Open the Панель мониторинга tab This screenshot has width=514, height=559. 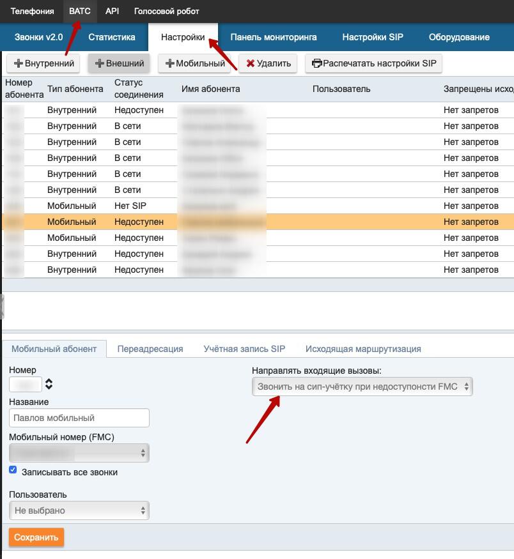point(273,37)
